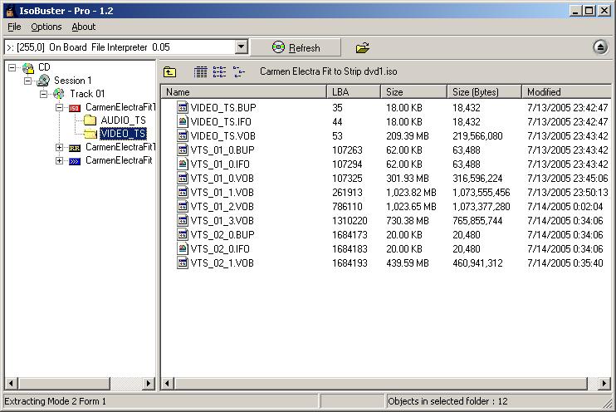Click the VTS_01_2.VOB file icon

tap(183, 206)
